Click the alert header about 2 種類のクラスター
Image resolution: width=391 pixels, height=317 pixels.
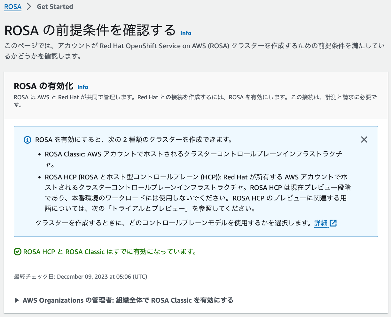coord(134,140)
